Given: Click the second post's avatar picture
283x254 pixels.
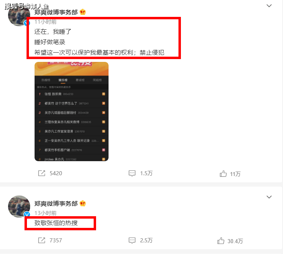Looking at the screenshot, I should tap(19, 207).
